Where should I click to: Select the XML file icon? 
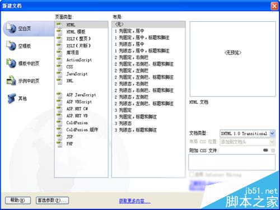point(59,81)
